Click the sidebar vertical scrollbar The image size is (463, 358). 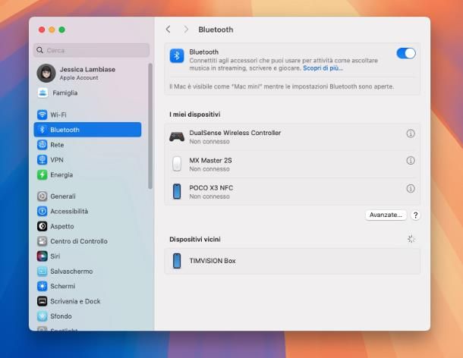[x=150, y=126]
